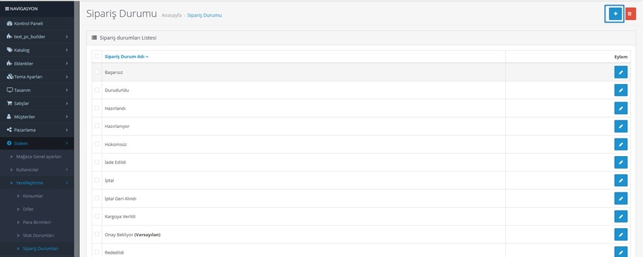The width and height of the screenshot is (643, 257).
Task: Click the Satışlar shopping cart icon
Action: point(9,103)
